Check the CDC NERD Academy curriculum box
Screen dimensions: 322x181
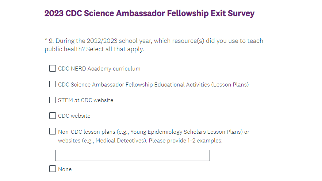53,68
